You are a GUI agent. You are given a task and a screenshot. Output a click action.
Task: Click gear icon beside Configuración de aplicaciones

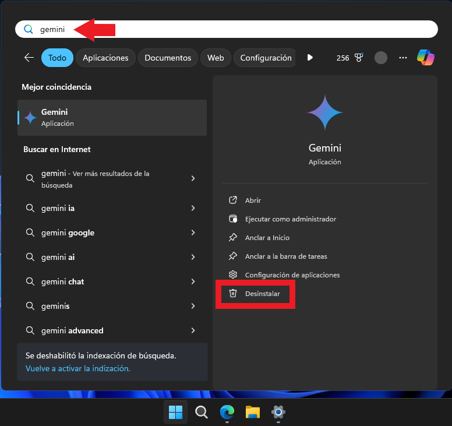233,274
